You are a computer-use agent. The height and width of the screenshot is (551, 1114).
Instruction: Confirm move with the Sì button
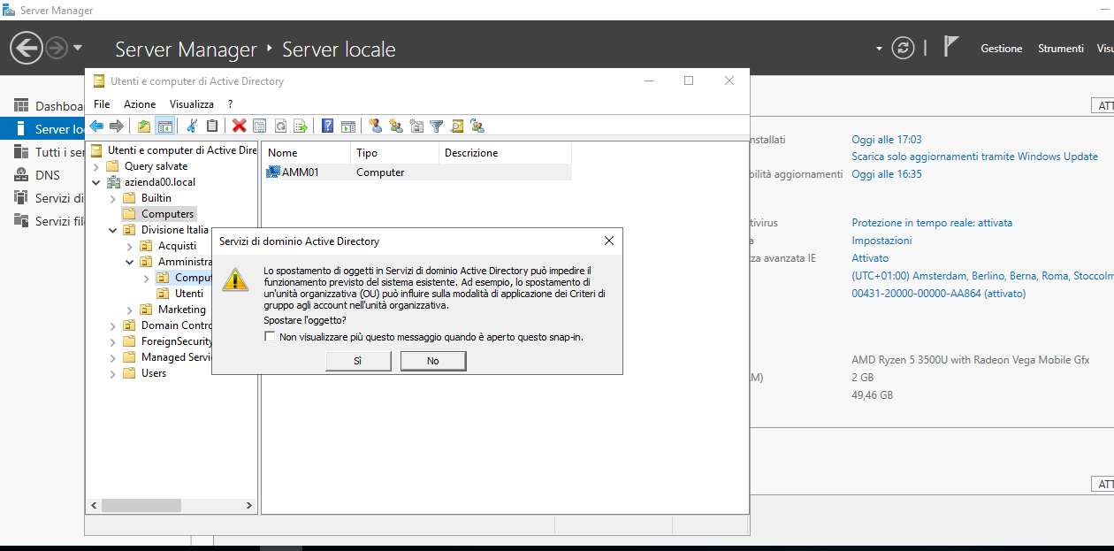(x=358, y=361)
